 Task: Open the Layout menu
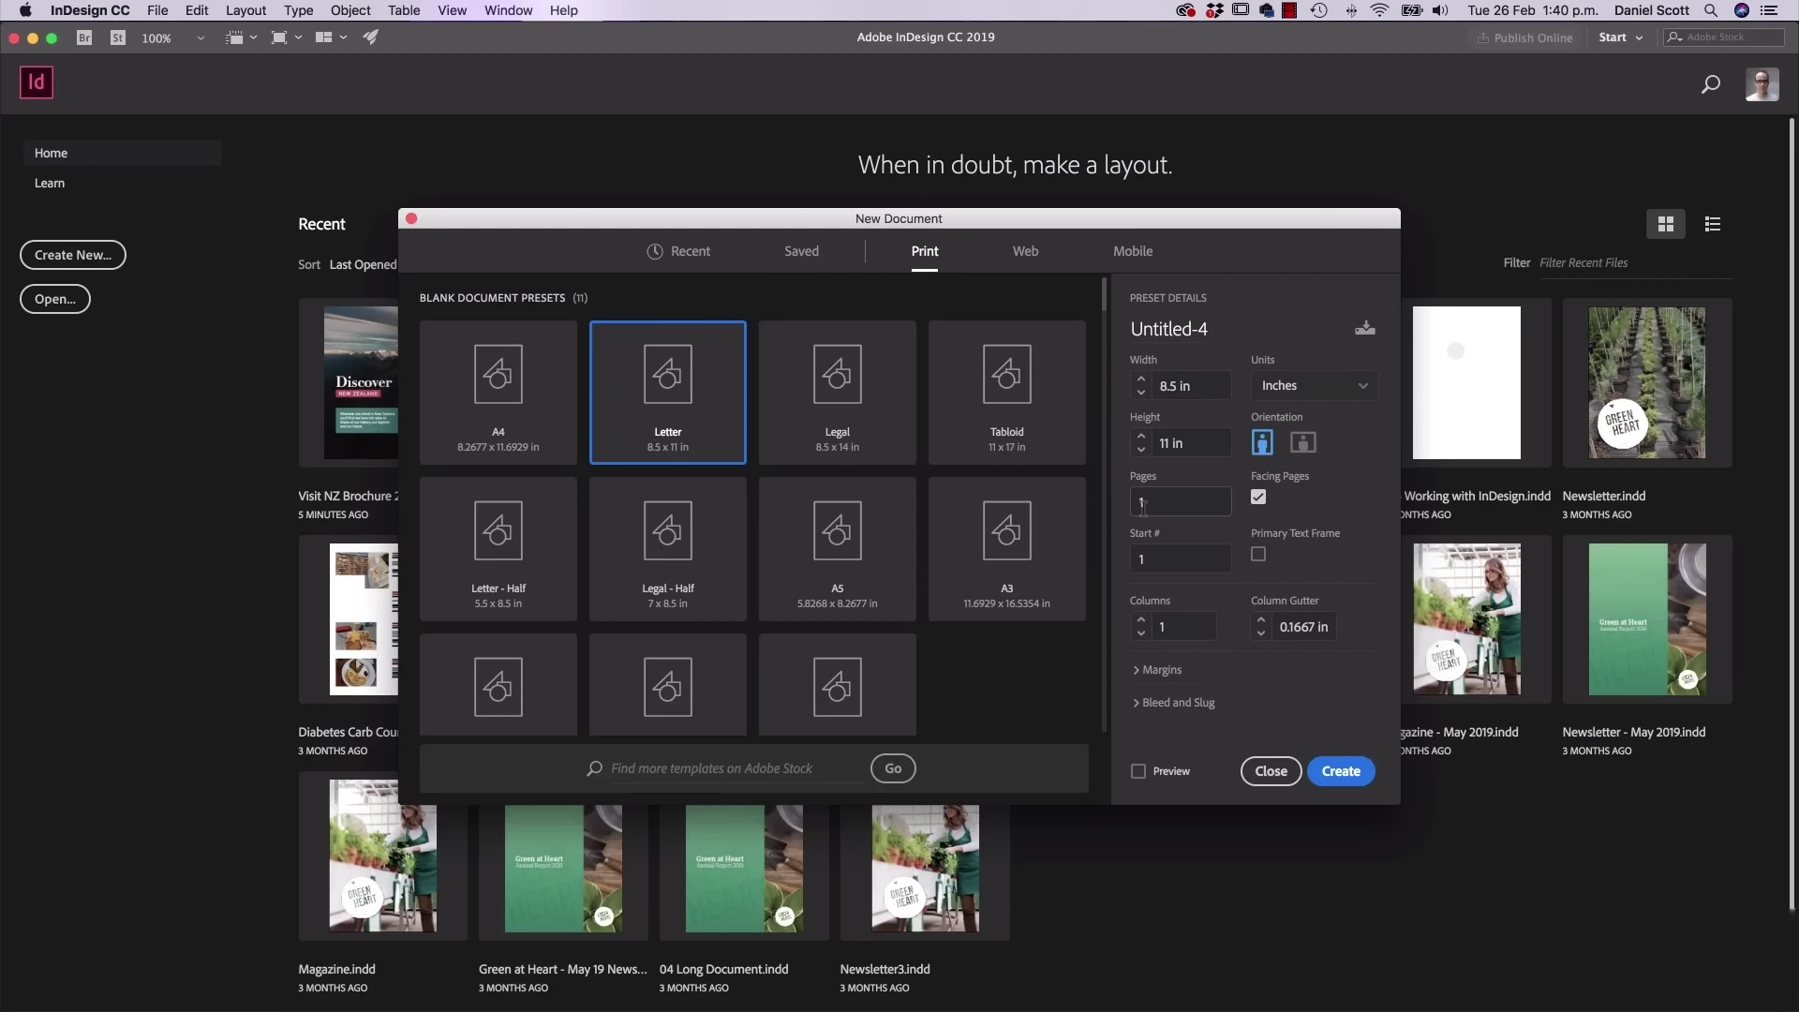[x=245, y=10]
